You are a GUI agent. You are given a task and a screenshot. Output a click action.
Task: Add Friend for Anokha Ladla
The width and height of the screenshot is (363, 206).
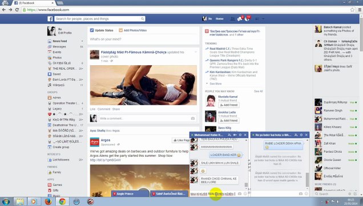pyautogui.click(x=229, y=121)
